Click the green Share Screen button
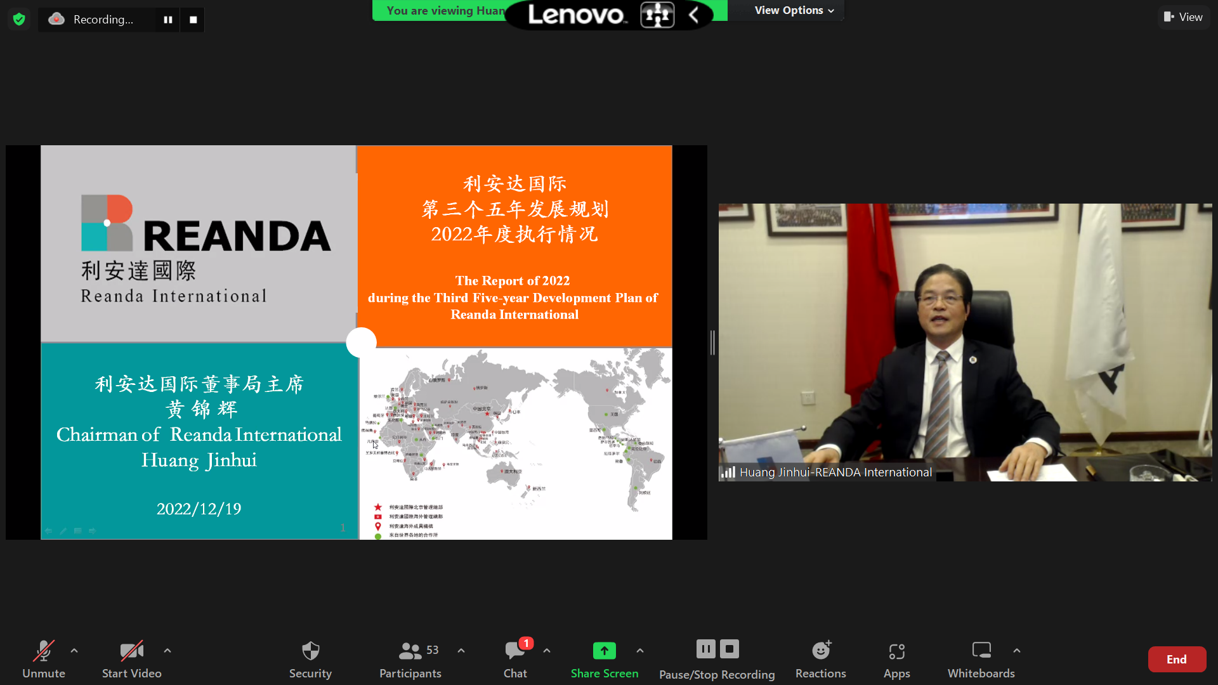The height and width of the screenshot is (685, 1218). point(605,660)
